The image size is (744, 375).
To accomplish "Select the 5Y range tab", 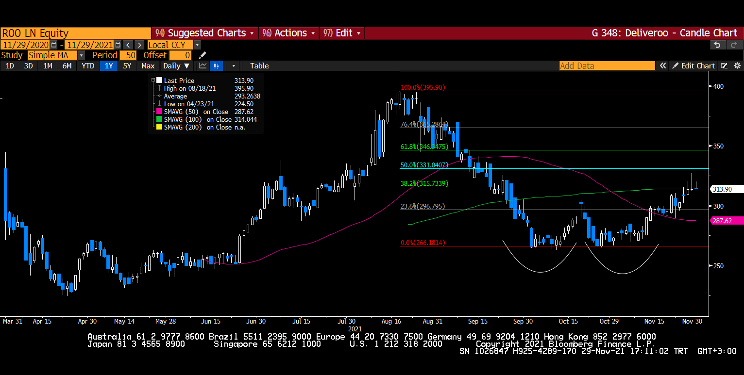I will [127, 66].
